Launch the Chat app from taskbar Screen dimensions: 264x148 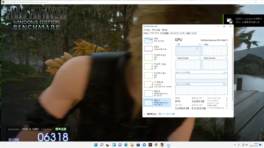click(120, 145)
